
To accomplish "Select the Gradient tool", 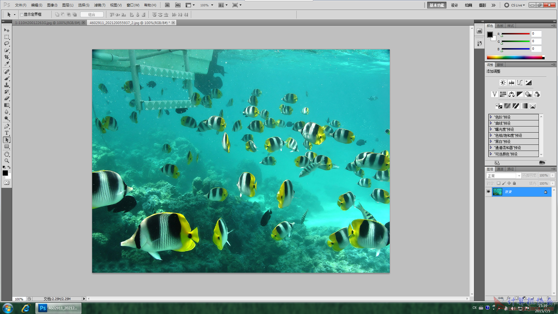I will tap(7, 105).
